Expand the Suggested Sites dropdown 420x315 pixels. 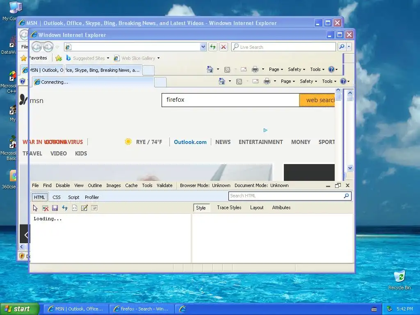click(108, 58)
